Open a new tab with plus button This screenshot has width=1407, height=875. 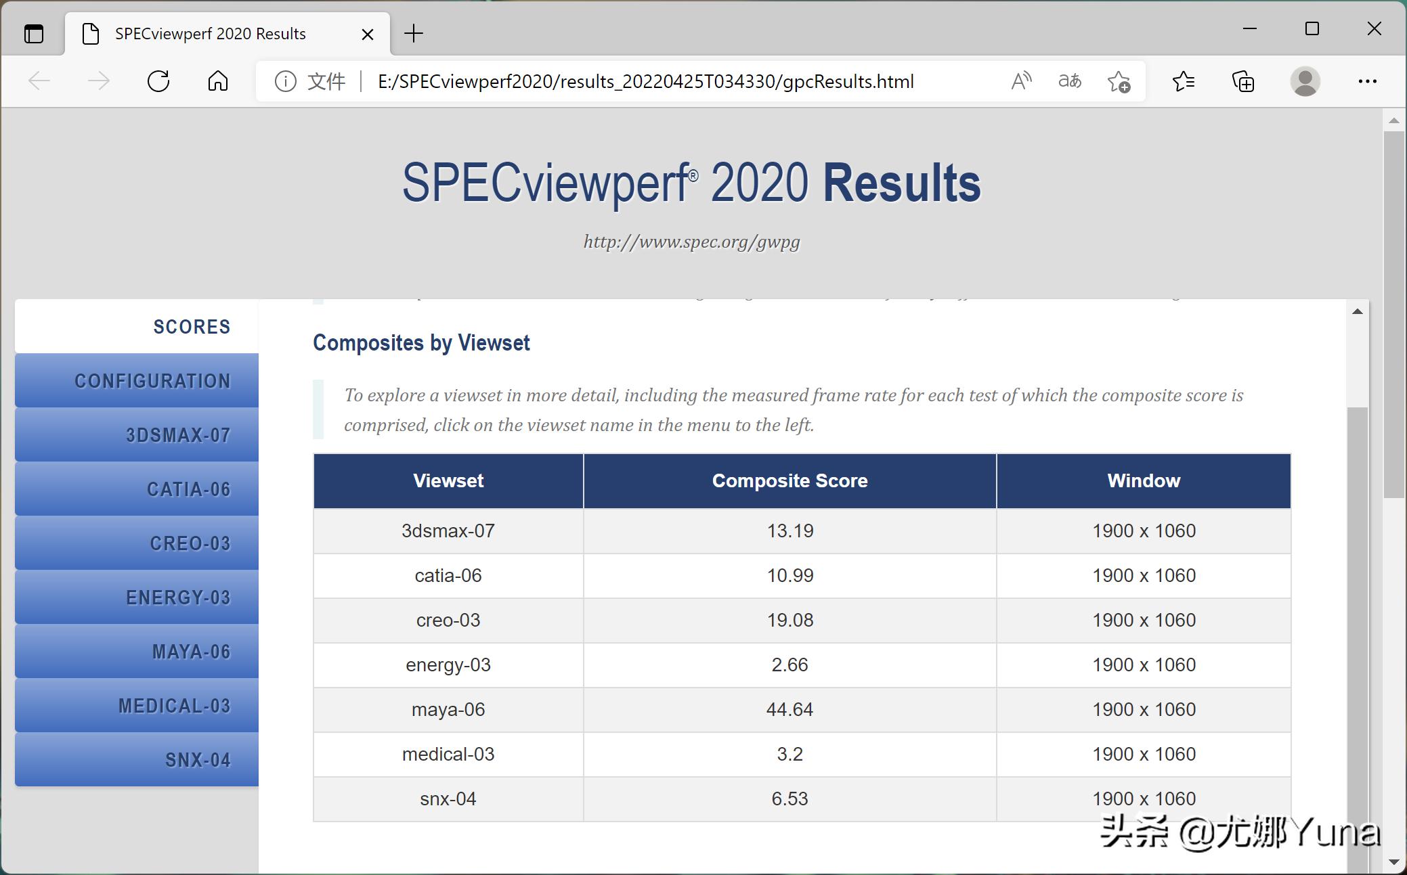coord(413,34)
